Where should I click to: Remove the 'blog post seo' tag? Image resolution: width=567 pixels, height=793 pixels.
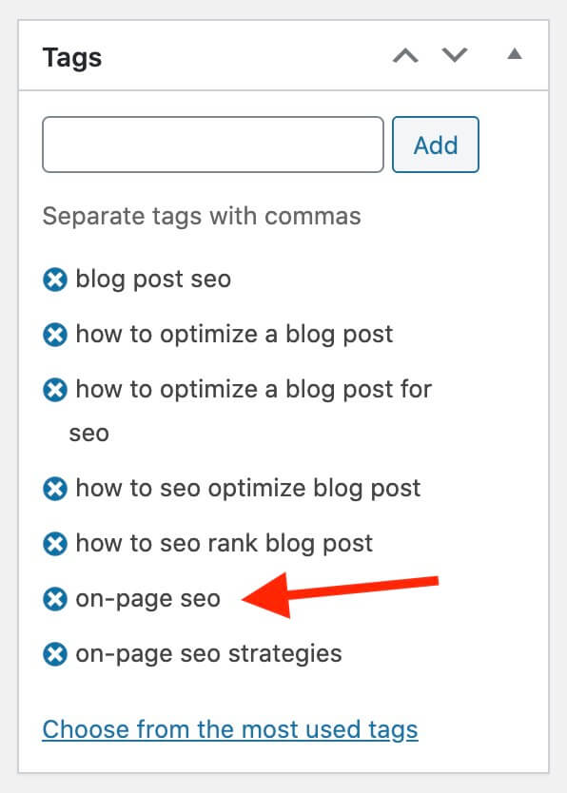point(54,280)
